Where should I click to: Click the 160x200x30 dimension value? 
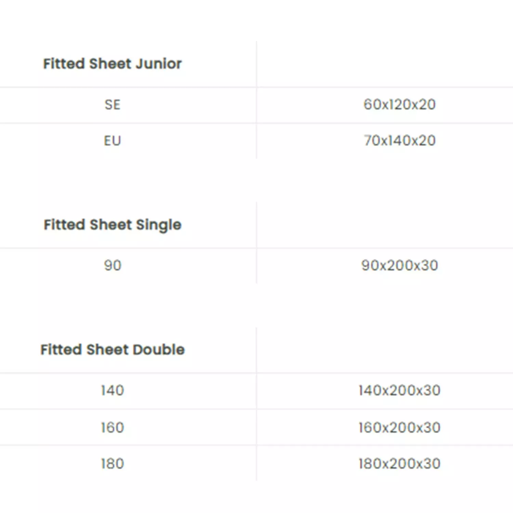[399, 428]
